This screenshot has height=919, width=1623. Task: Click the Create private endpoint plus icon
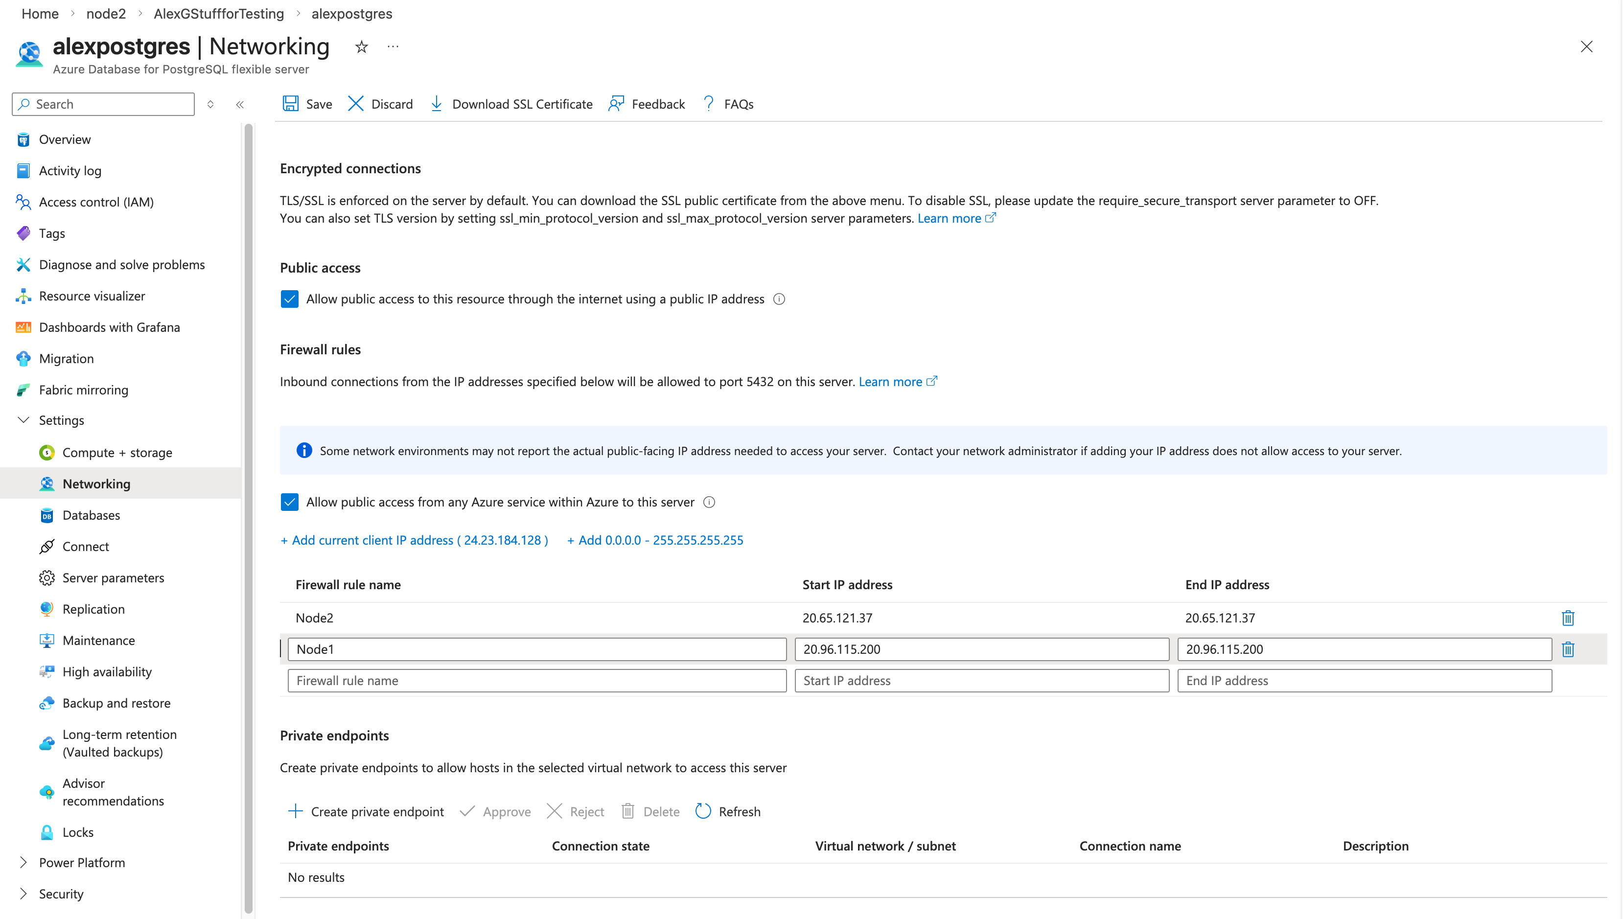coord(295,812)
